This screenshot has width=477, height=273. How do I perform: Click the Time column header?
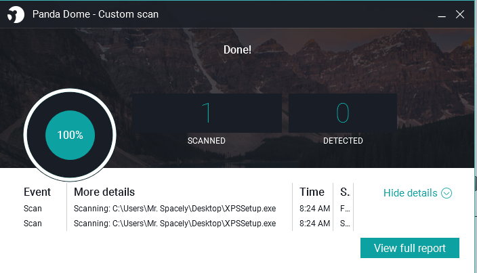(312, 192)
